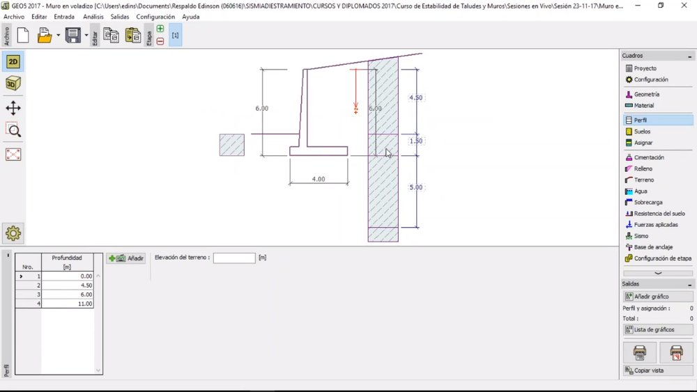Open the Agua frame
This screenshot has height=392, width=697.
pos(657,191)
